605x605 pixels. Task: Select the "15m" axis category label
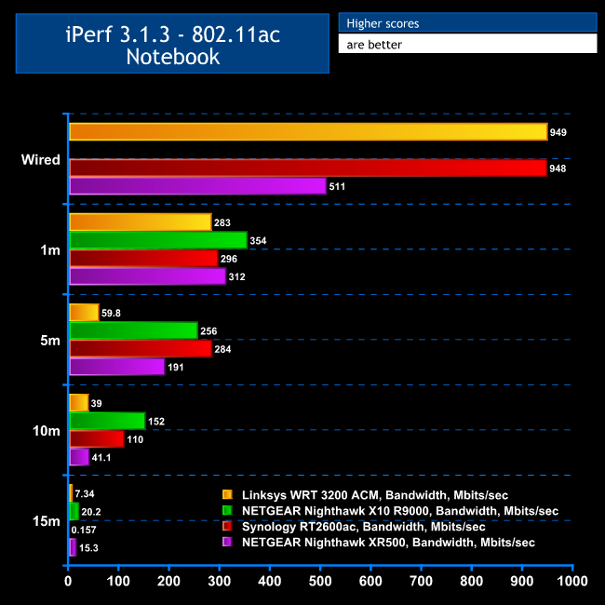coord(47,521)
